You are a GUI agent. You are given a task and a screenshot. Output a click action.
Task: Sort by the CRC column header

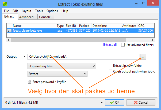pos(146,26)
